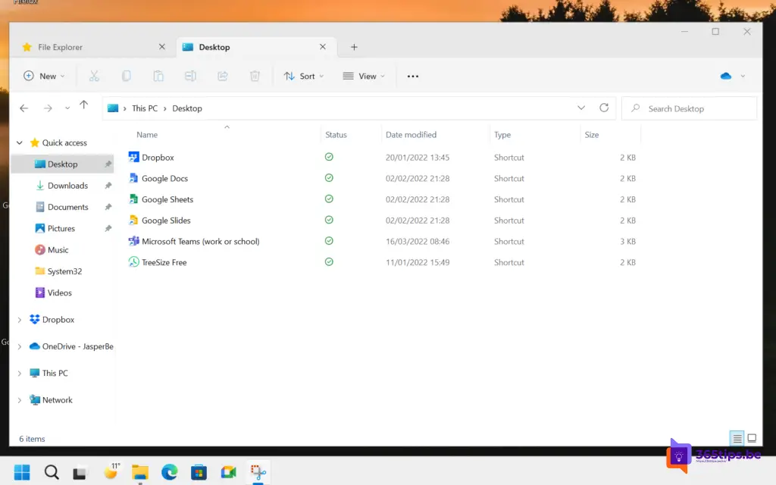Sort by the Size column header
The image size is (776, 485).
point(591,135)
